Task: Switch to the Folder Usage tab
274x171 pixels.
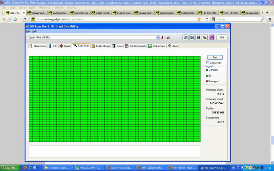Action: [x=101, y=46]
